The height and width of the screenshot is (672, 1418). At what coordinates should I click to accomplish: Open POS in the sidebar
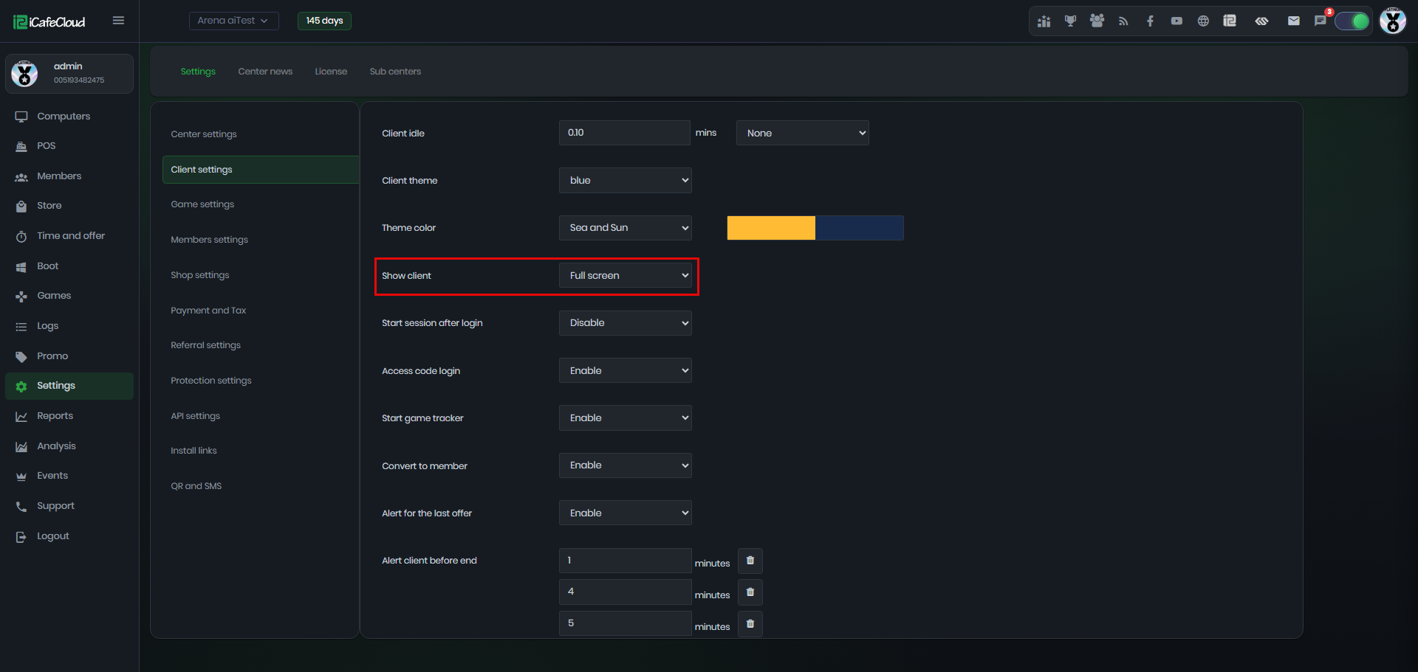(x=69, y=146)
